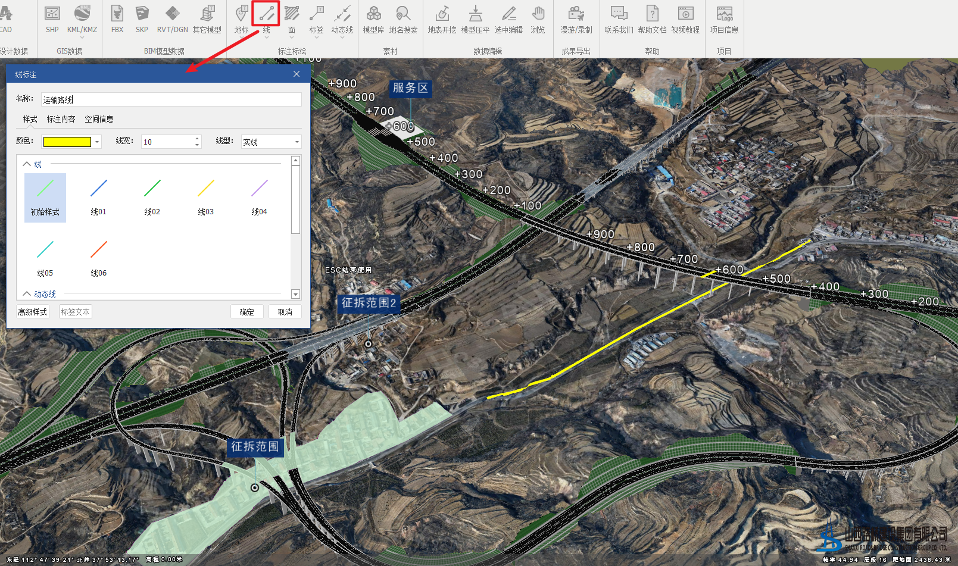This screenshot has height=566, width=958.
Task: Switch to the 空间信息 tab
Action: [x=99, y=119]
